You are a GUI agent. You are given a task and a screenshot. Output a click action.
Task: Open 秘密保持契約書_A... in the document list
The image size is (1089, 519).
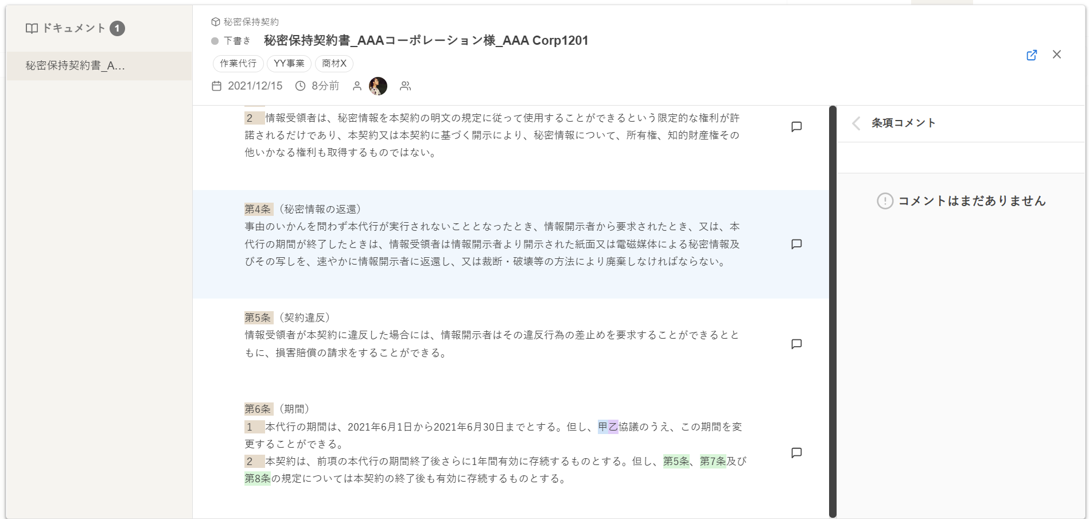tap(75, 65)
